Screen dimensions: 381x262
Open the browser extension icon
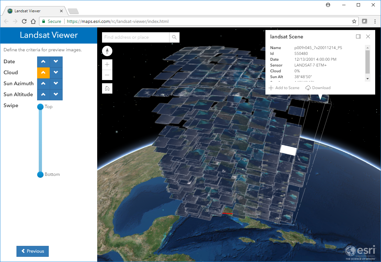(x=365, y=21)
